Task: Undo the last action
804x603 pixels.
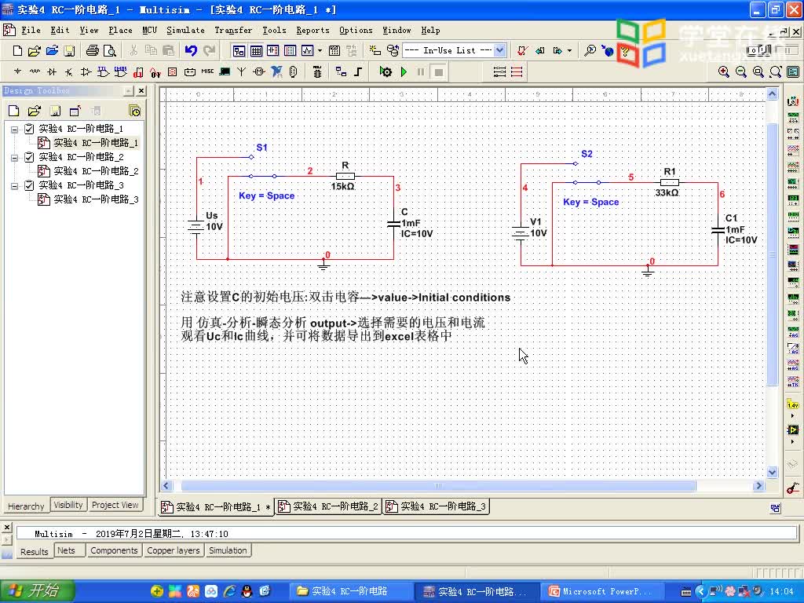Action: (x=191, y=51)
